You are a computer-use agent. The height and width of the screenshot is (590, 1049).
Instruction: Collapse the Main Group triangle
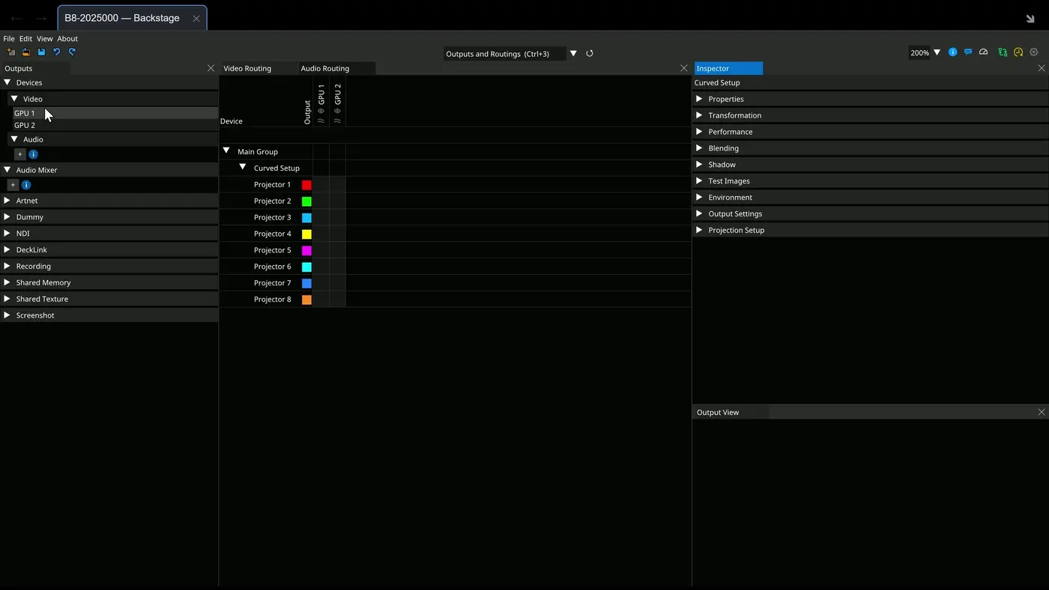[x=226, y=151]
